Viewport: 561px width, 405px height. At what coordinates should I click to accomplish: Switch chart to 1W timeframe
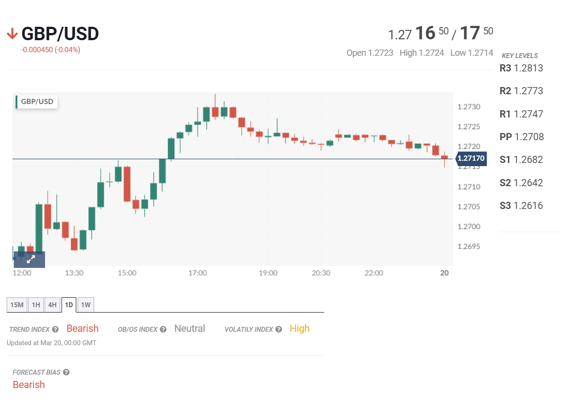pos(86,305)
